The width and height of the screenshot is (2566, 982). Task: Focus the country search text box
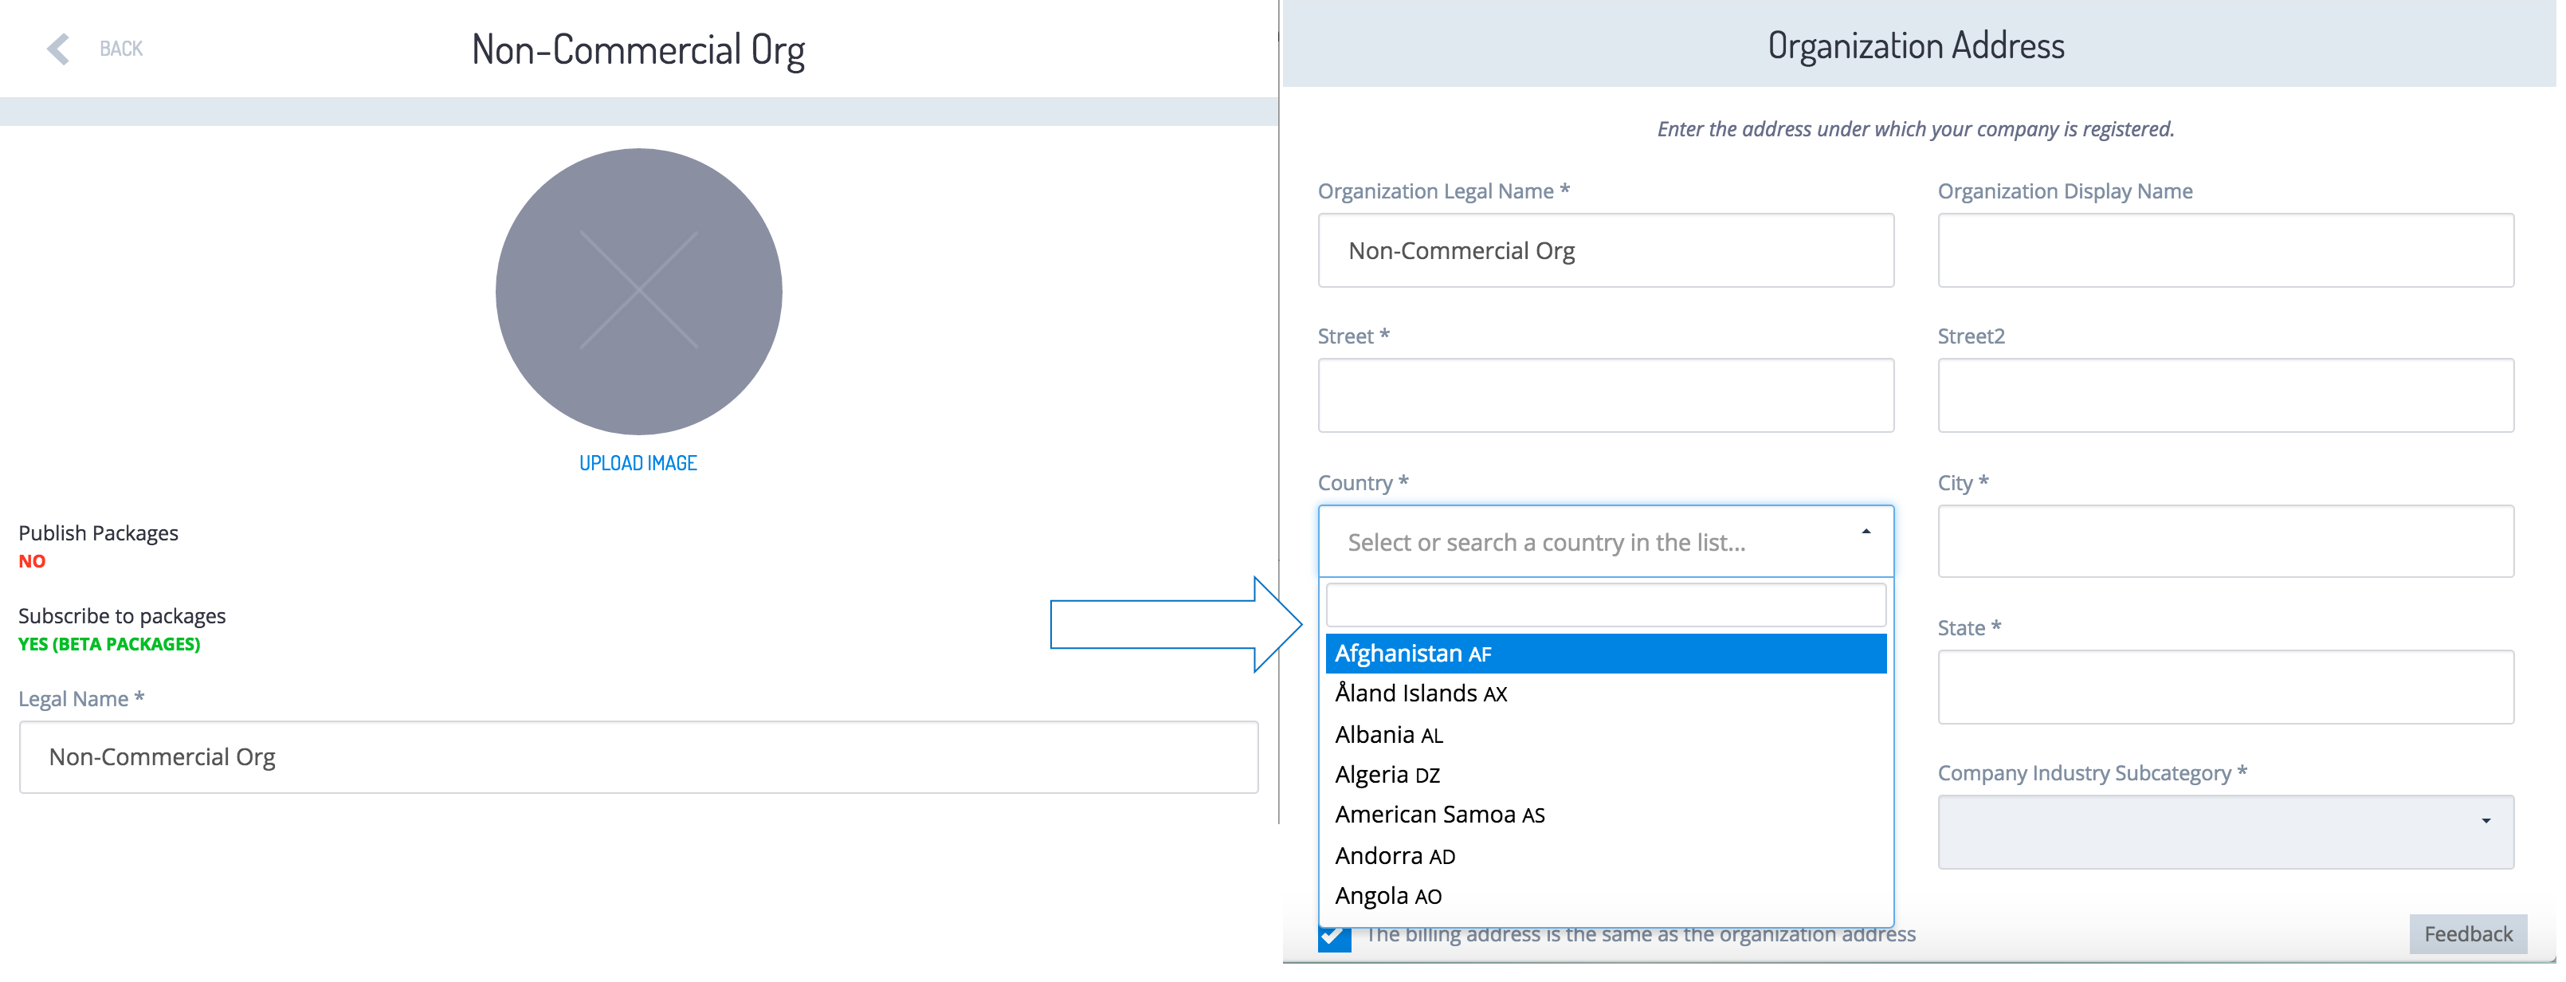click(x=1606, y=606)
